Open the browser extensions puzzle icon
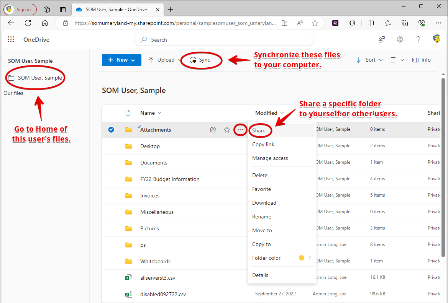The image size is (448, 303). click(352, 23)
